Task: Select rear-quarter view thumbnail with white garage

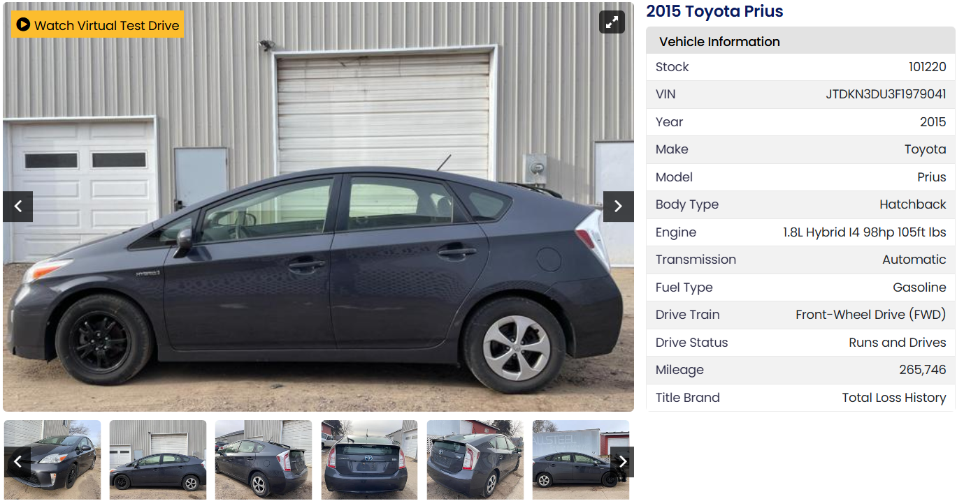Action: [x=264, y=459]
